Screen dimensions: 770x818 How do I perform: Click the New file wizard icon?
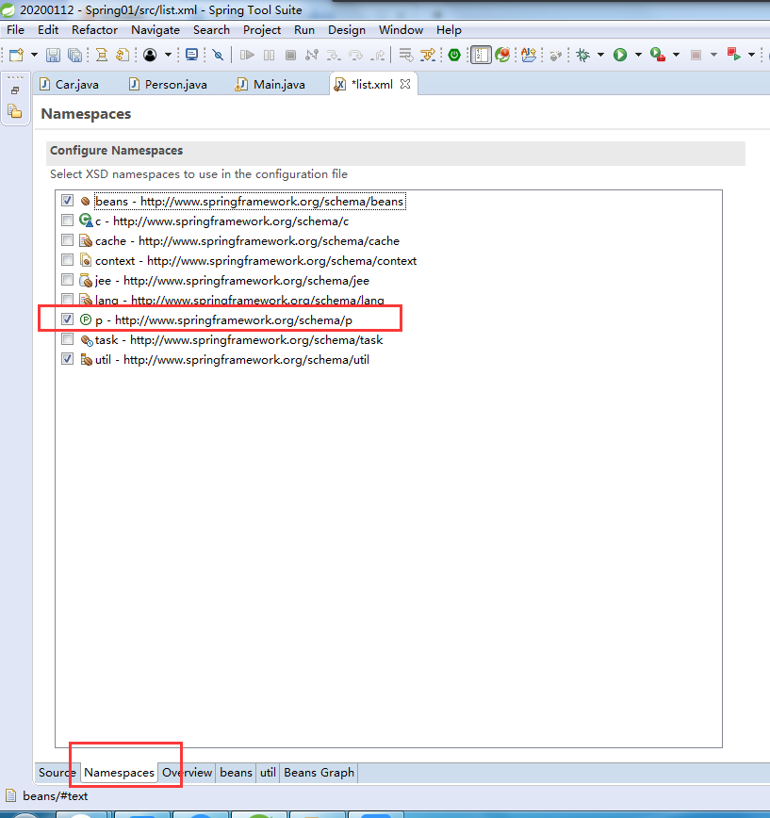coord(16,55)
